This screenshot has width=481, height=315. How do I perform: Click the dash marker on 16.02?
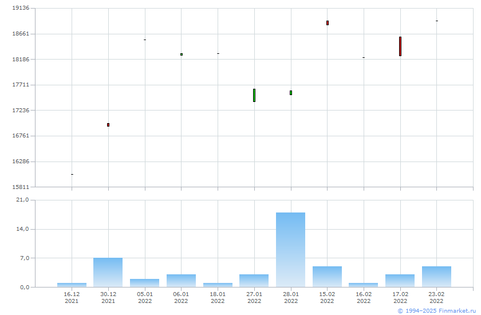364,58
